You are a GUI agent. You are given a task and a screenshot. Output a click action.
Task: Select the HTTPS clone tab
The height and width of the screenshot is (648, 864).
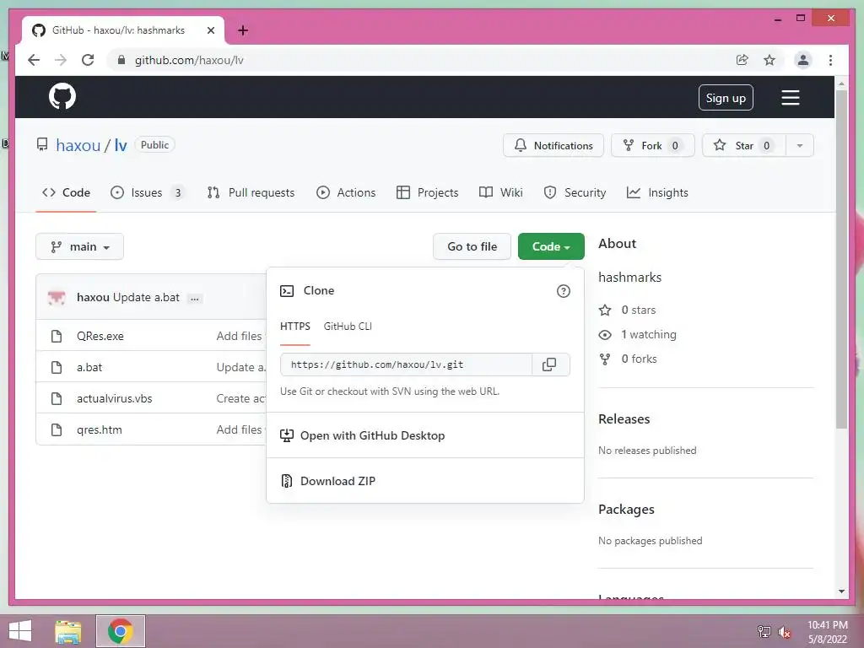click(x=294, y=327)
